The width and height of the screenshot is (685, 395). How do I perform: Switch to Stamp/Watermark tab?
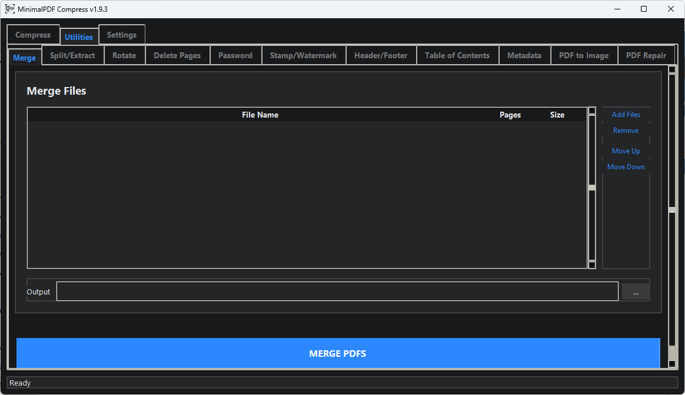[x=303, y=55]
